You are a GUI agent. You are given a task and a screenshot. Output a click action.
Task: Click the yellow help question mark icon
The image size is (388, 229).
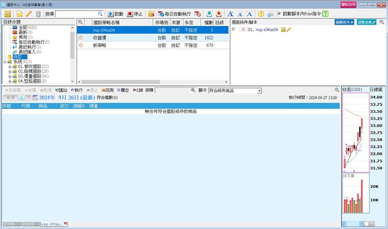pyautogui.click(x=261, y=13)
